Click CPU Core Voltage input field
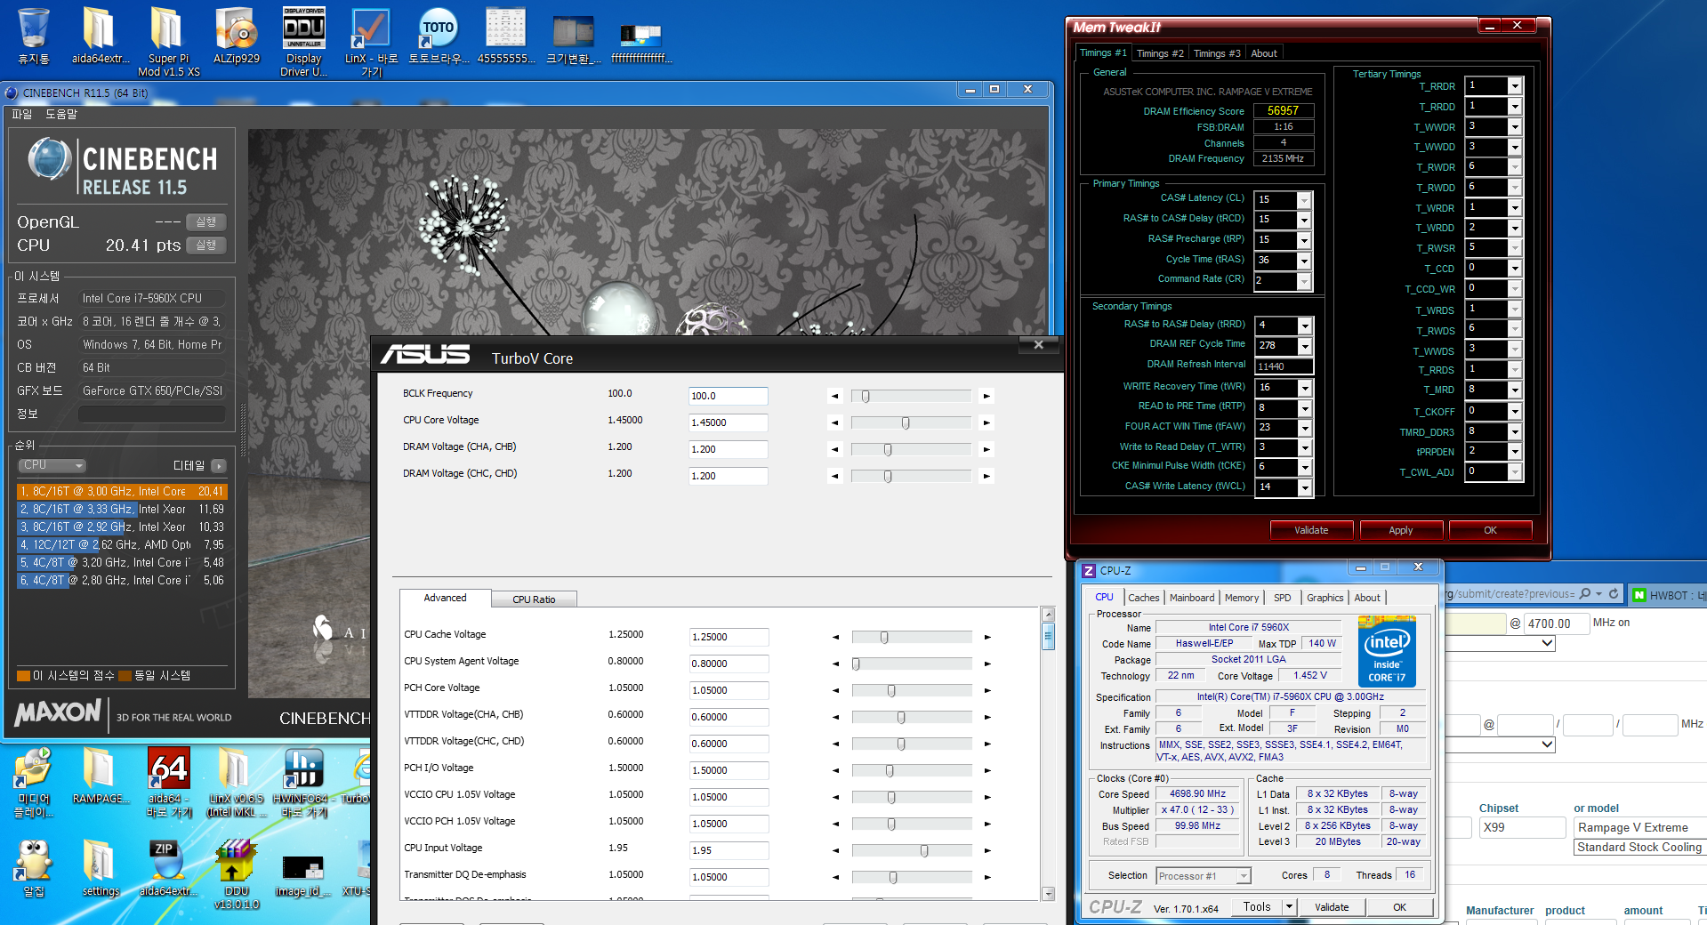1707x925 pixels. (x=728, y=423)
